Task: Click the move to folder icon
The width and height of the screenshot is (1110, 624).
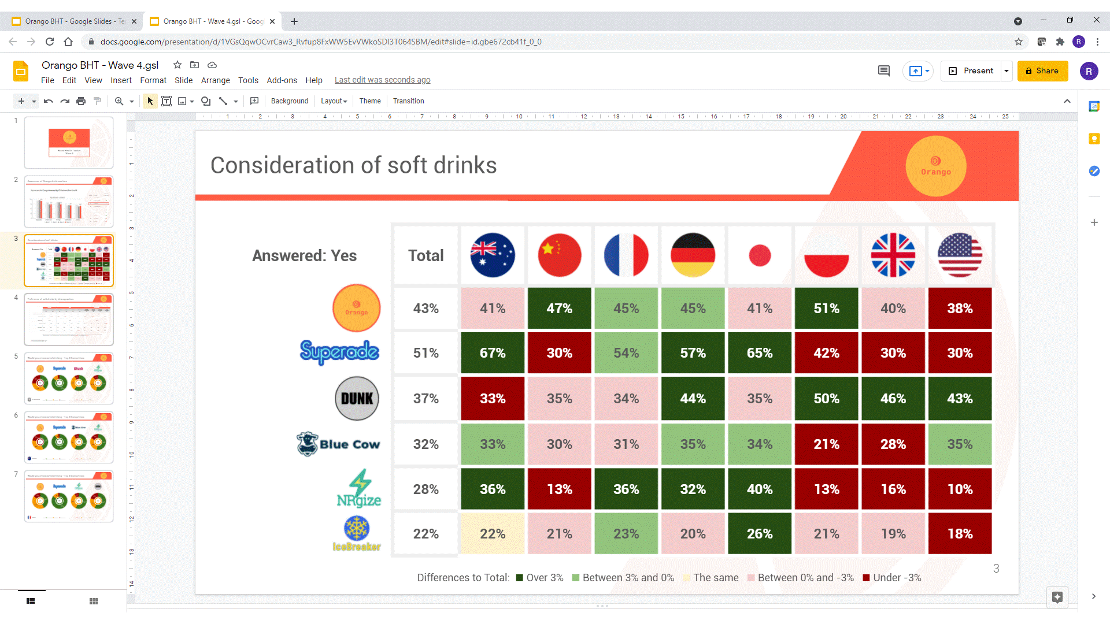Action: (x=195, y=65)
